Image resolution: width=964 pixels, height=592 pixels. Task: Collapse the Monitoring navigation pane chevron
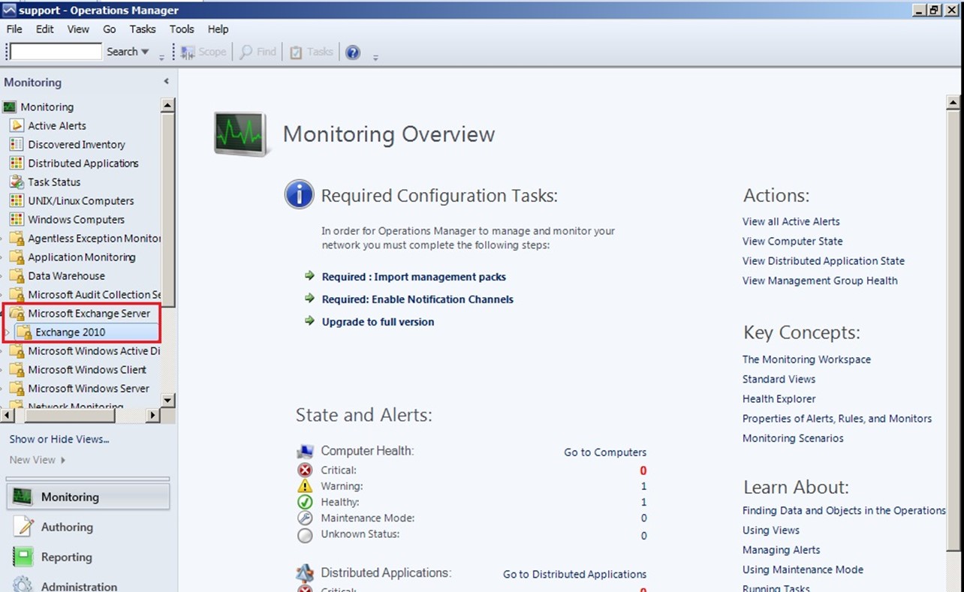click(167, 82)
